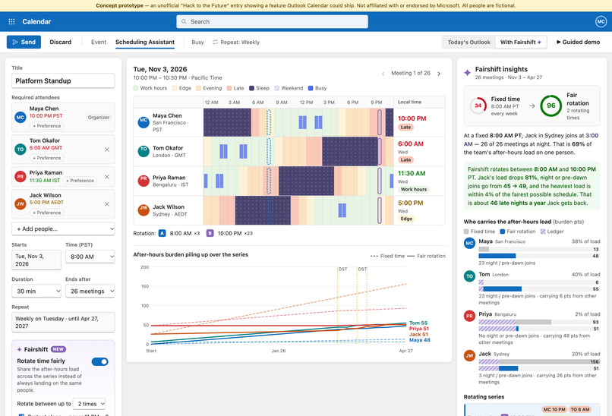Switch view to Today's Outlook
The height and width of the screenshot is (416, 612).
468,43
